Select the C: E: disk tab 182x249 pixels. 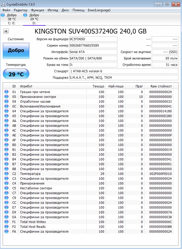coord(12,19)
